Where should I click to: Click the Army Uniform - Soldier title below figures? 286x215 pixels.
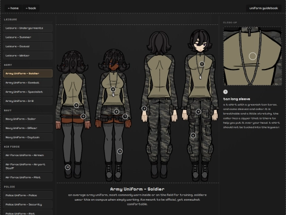[137, 189]
